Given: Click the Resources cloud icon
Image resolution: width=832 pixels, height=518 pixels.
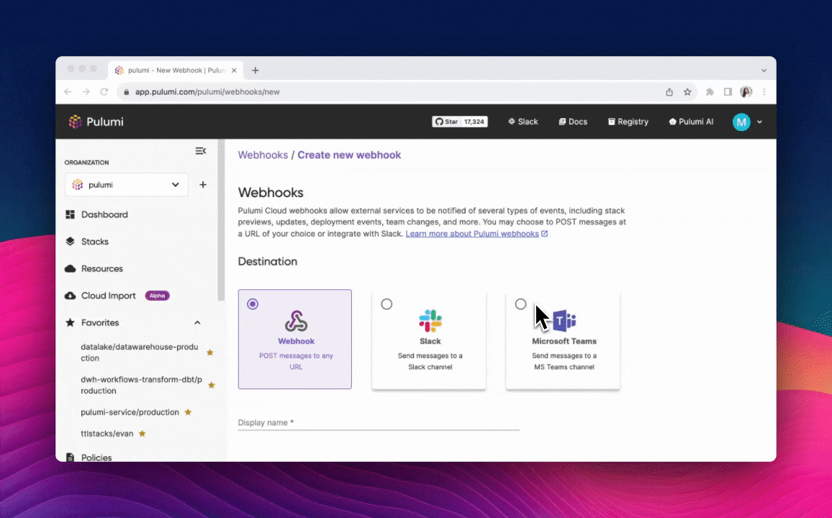Looking at the screenshot, I should coord(70,269).
